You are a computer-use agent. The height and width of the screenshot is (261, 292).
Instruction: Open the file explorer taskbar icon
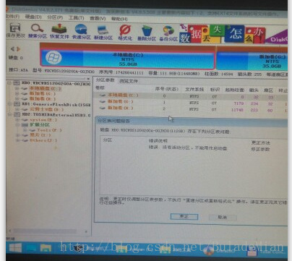coord(46,248)
